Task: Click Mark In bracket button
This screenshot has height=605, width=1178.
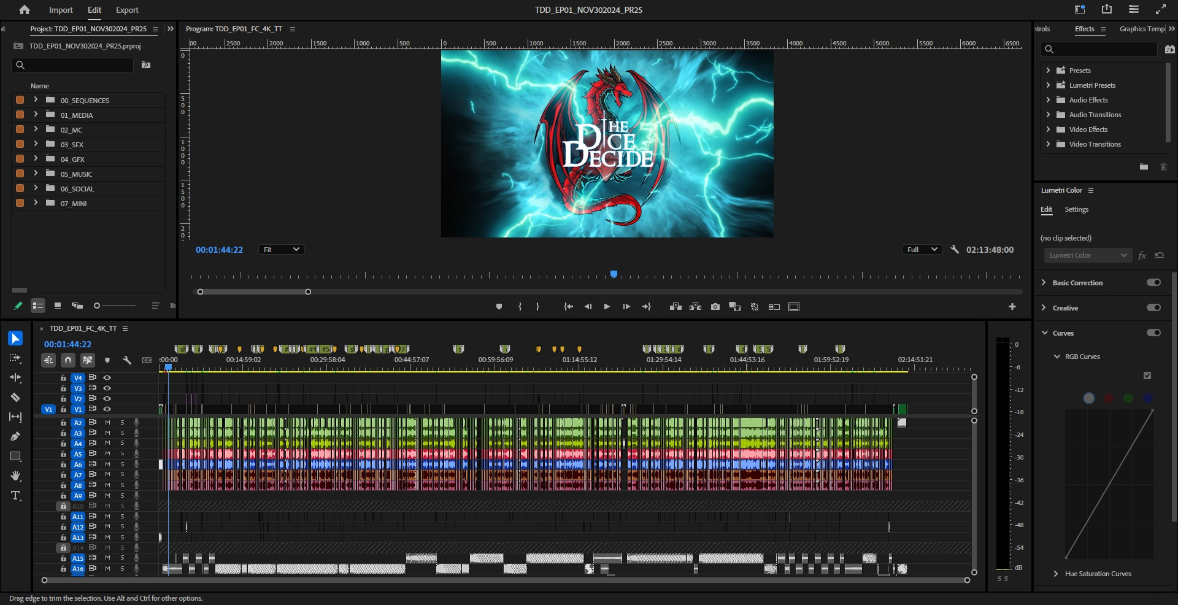Action: pyautogui.click(x=520, y=307)
